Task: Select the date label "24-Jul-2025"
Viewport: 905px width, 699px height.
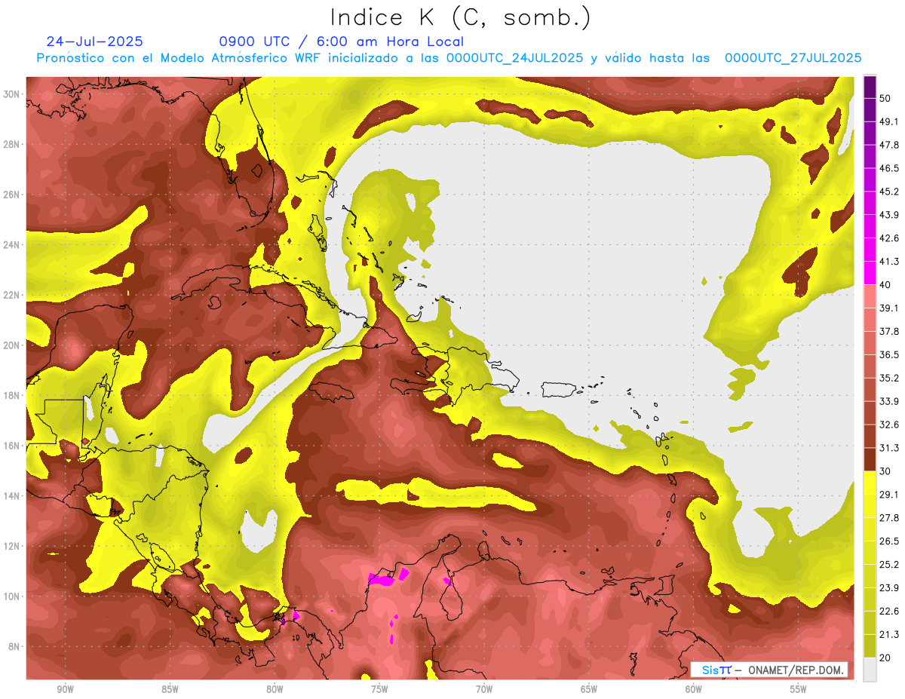Action: (94, 41)
